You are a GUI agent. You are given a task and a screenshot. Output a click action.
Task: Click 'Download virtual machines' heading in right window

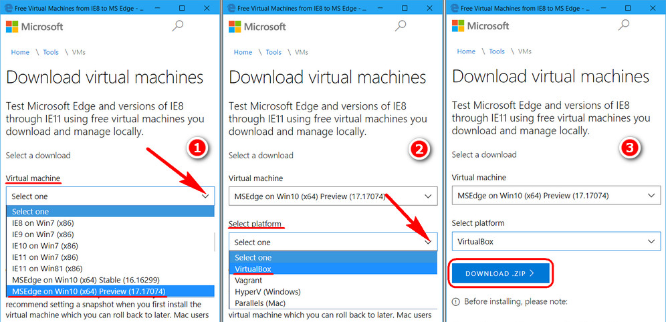point(550,77)
